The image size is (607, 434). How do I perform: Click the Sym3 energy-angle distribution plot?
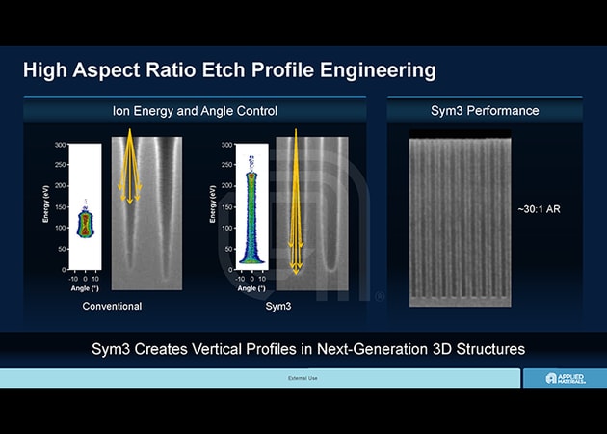pos(252,206)
